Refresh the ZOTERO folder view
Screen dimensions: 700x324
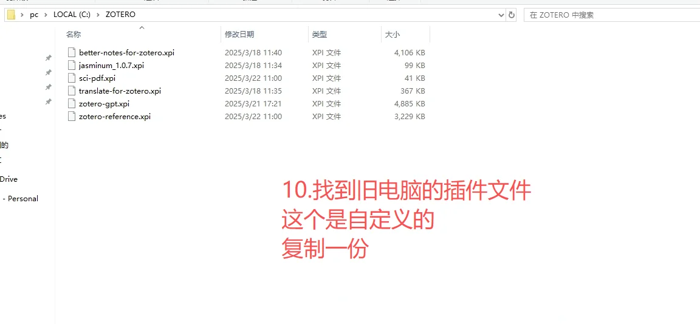point(512,15)
